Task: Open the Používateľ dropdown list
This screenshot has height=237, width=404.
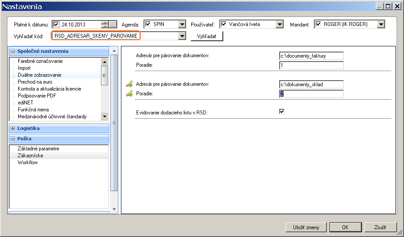Action: pos(279,24)
